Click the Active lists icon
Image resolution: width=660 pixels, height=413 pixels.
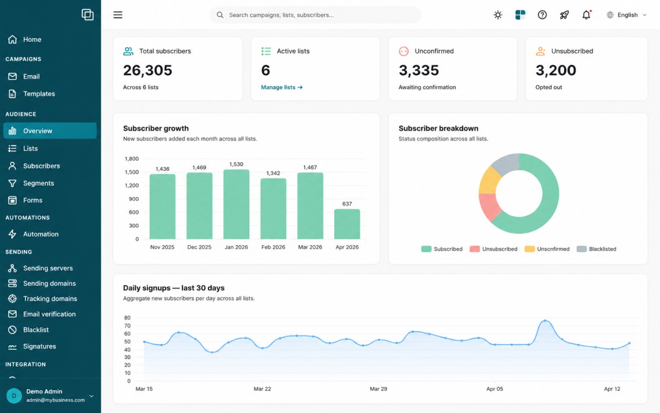(266, 51)
